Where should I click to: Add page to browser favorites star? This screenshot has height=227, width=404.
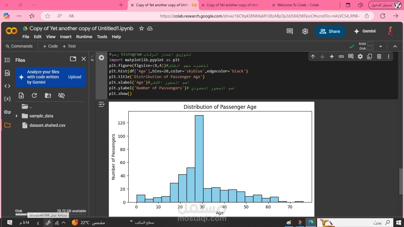pyautogui.click(x=48, y=16)
